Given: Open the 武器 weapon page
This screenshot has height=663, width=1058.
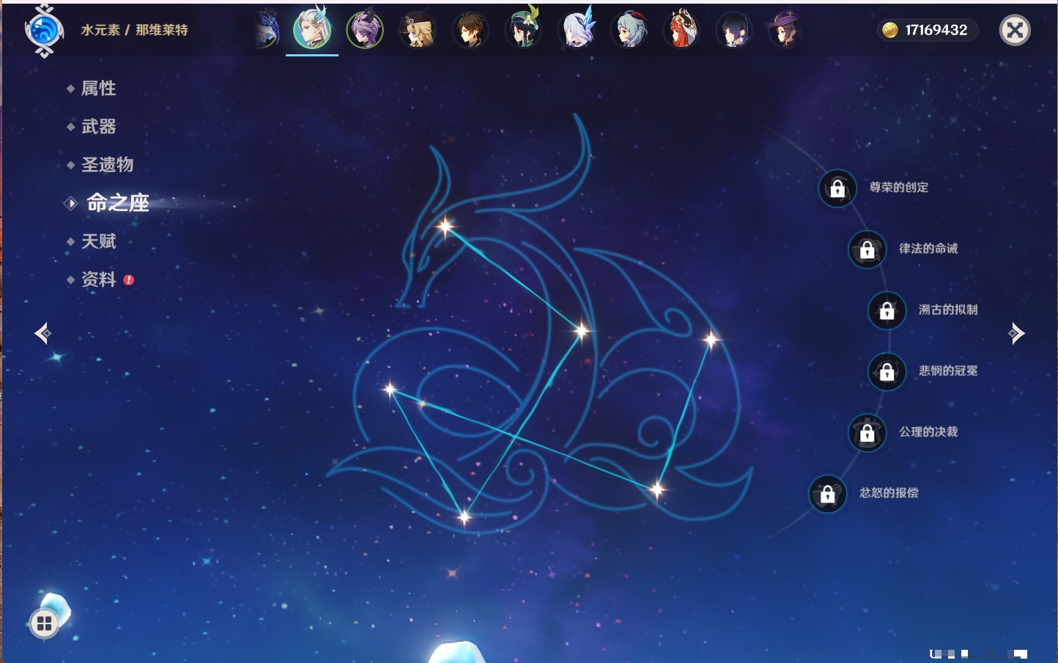Looking at the screenshot, I should click(x=98, y=127).
